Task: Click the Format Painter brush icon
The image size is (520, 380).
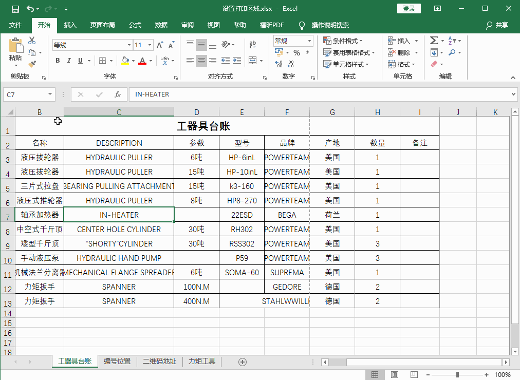Action: coord(32,64)
